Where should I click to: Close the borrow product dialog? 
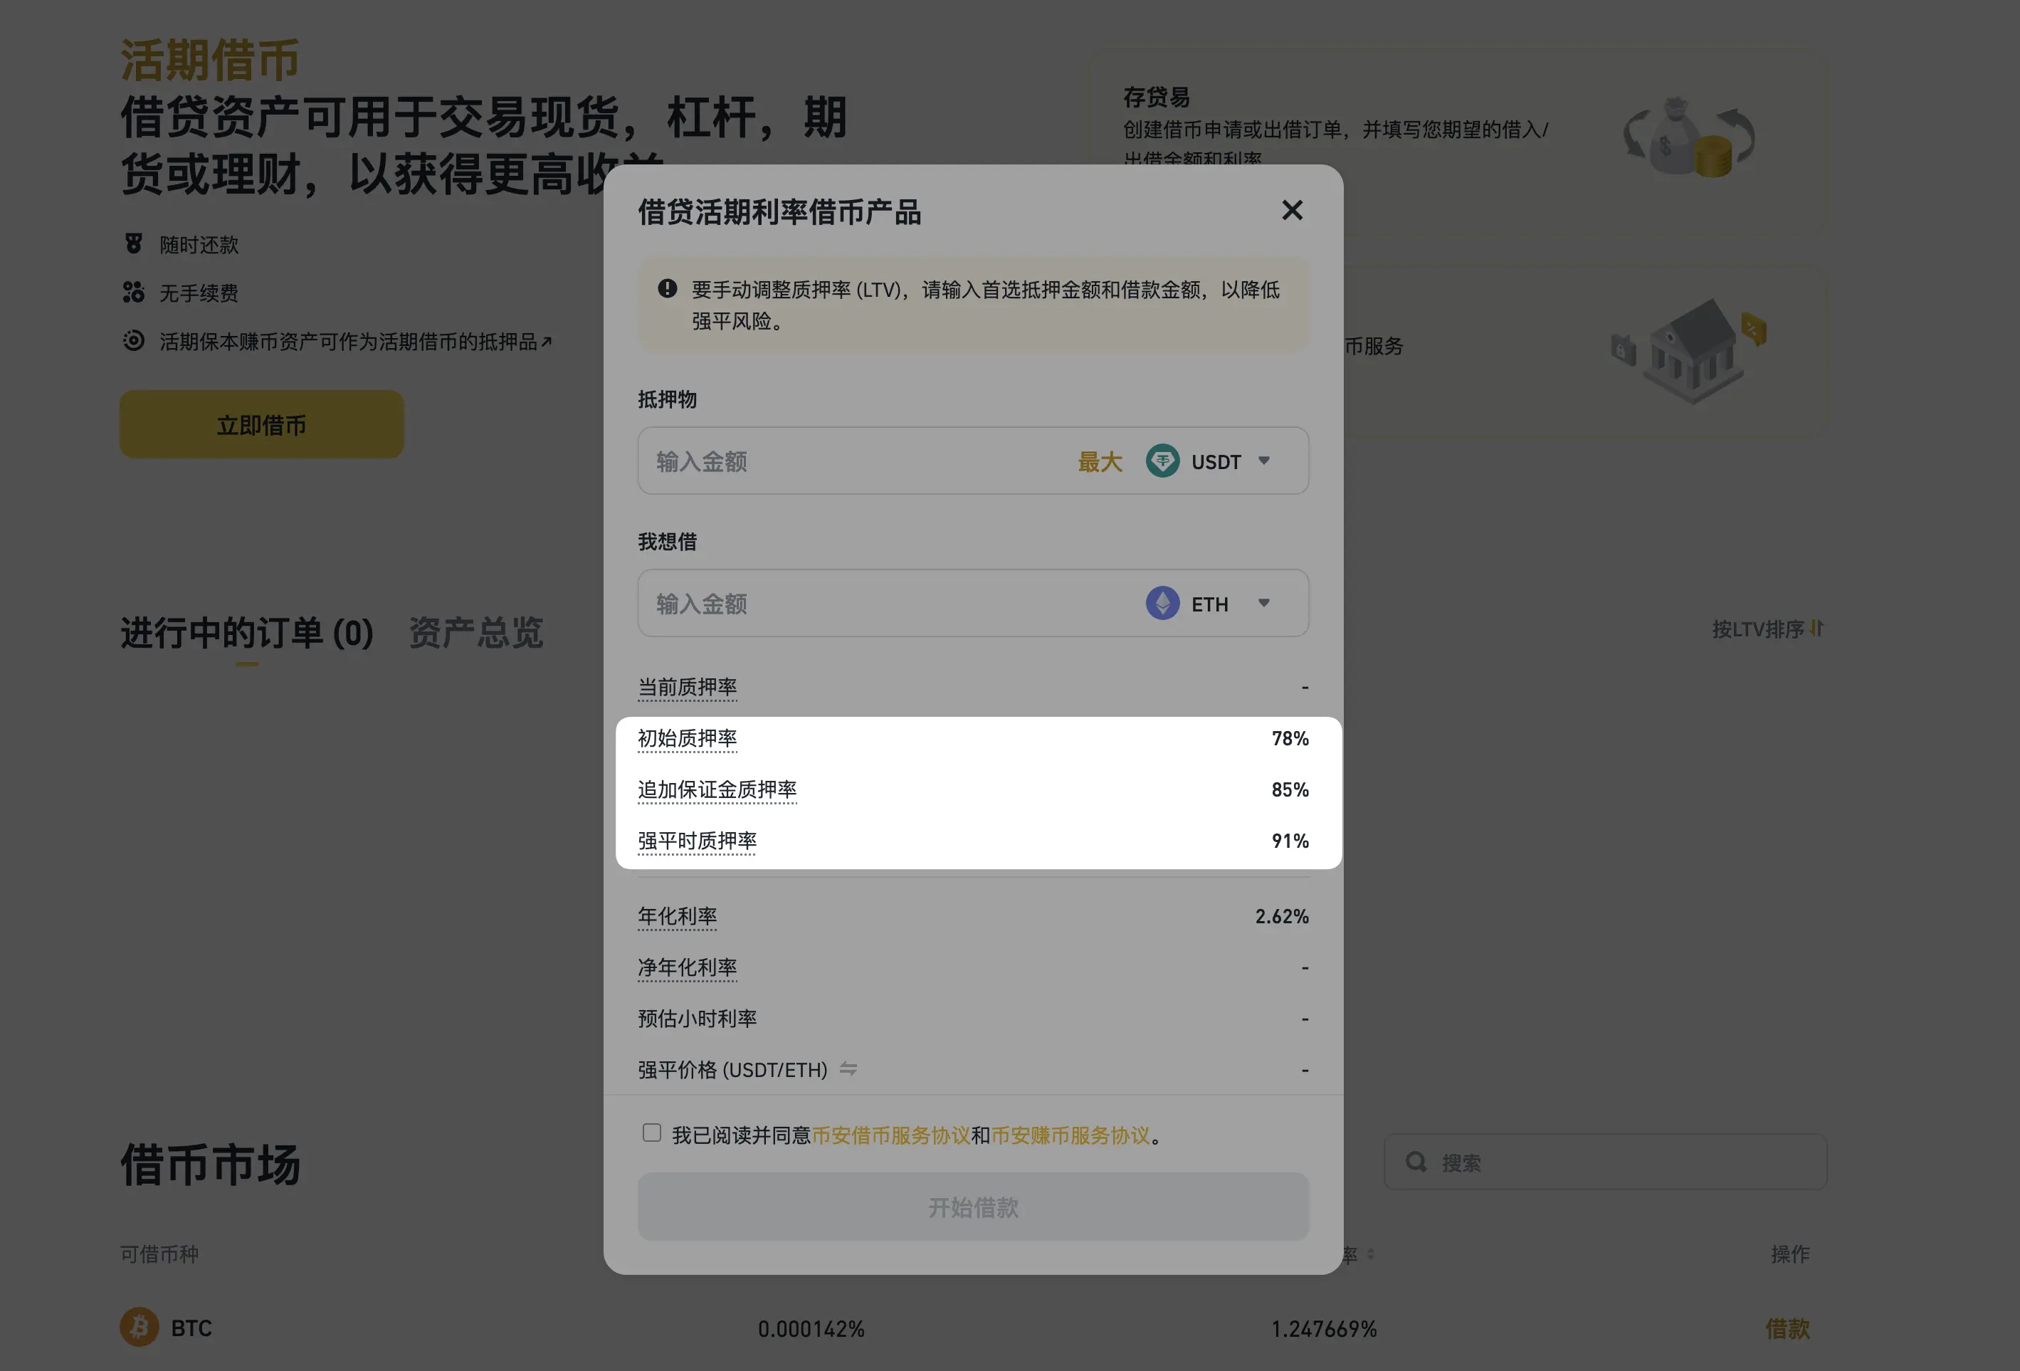pyautogui.click(x=1292, y=211)
